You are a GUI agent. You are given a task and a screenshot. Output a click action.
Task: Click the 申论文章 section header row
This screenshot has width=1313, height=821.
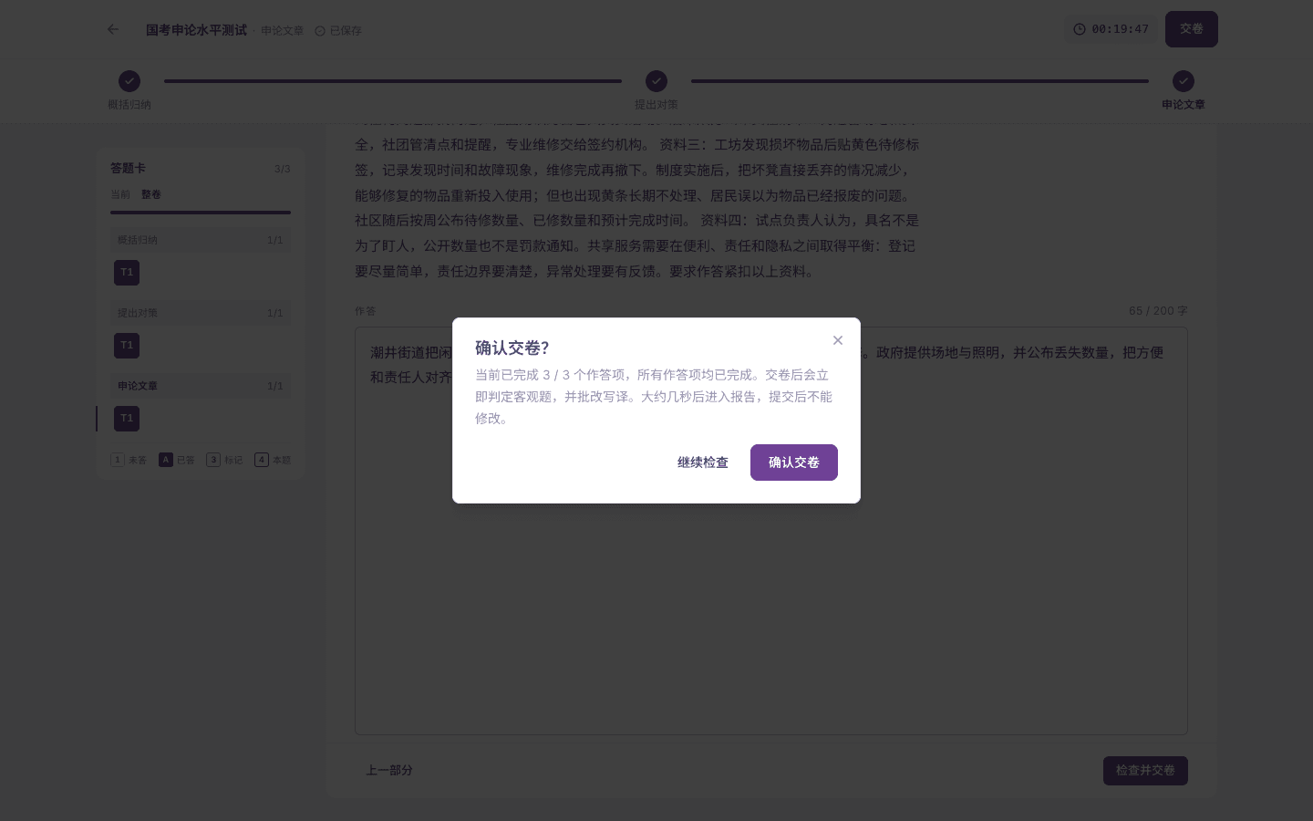201,386
